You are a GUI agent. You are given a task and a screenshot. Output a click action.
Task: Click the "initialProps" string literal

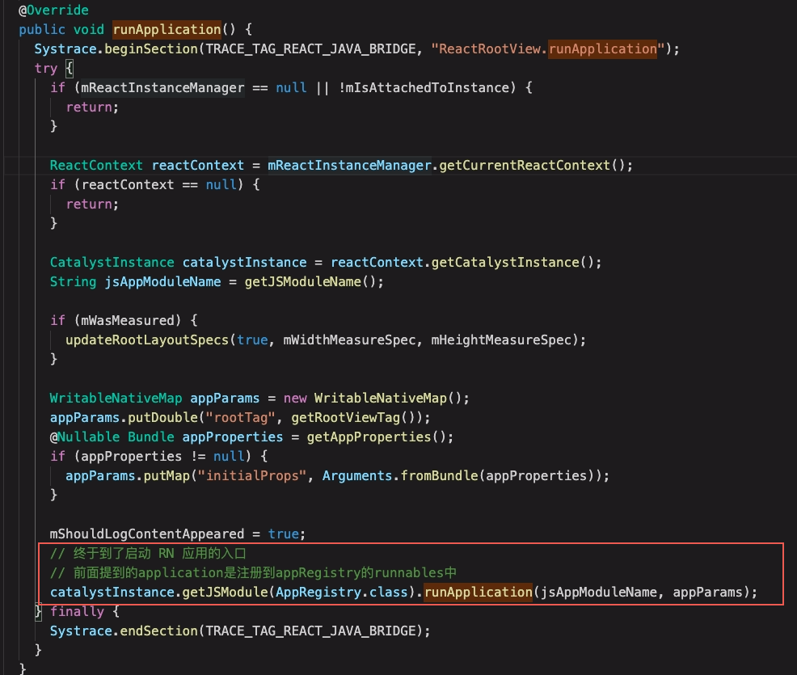(x=257, y=475)
